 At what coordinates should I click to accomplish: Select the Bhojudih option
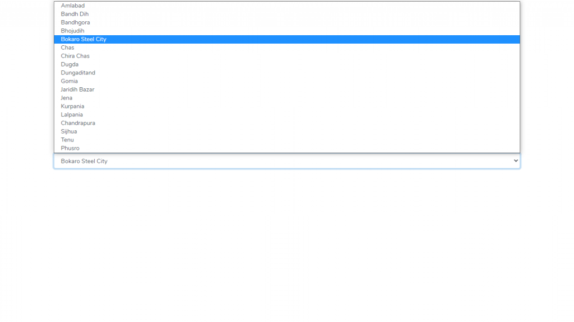[x=72, y=31]
